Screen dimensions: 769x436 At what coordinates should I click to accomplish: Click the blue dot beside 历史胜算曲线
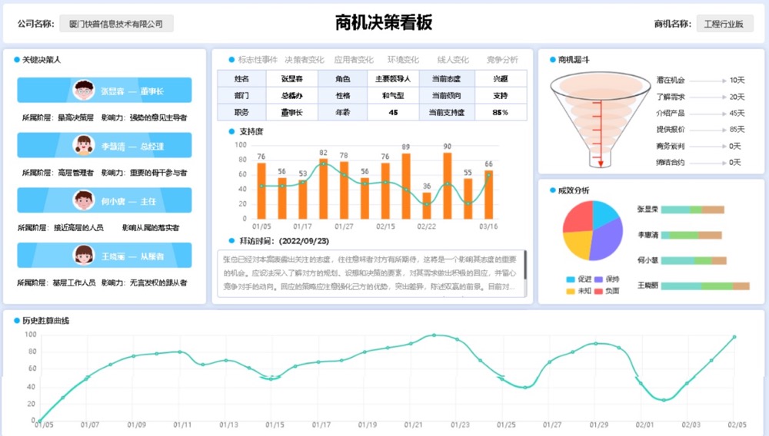16,320
